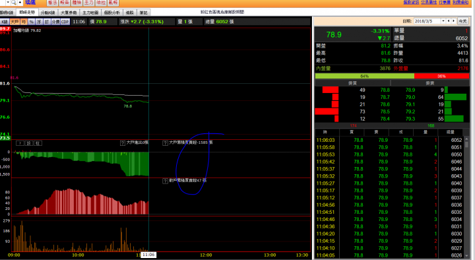The width and height of the screenshot is (475, 260).
Task: Click ask price 79.3 with volume 55
Action: click(410, 119)
